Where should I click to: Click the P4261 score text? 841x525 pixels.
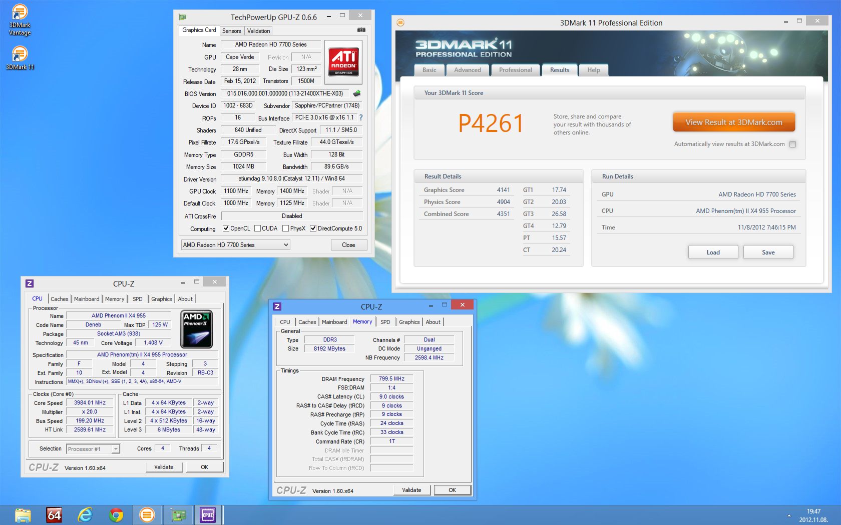pyautogui.click(x=491, y=123)
